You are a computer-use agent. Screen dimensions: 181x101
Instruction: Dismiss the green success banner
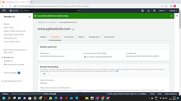[x=171, y=16]
